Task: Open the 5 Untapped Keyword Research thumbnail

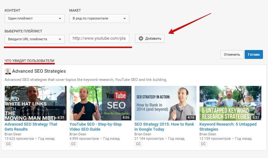Action: coord(230,103)
